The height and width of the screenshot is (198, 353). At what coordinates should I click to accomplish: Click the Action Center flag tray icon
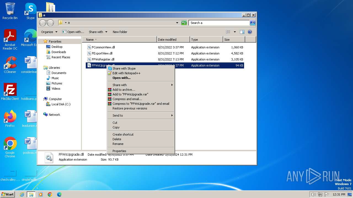click(327, 194)
